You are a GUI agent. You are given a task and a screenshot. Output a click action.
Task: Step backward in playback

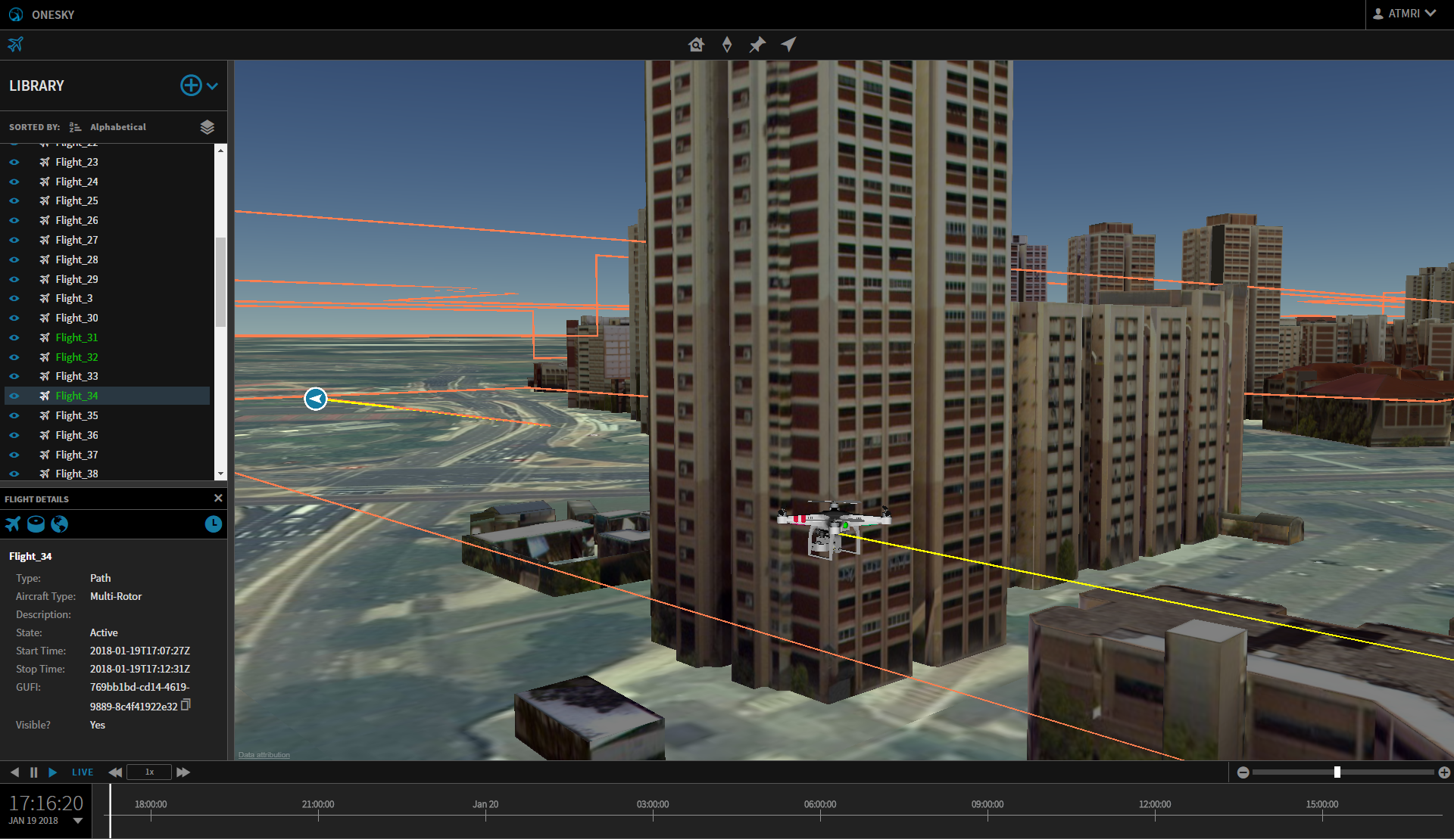point(14,772)
